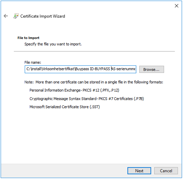Screen dimensions: 183x179
Task: Place cursor on 'C:\install' in file path
Action: pos(33,69)
